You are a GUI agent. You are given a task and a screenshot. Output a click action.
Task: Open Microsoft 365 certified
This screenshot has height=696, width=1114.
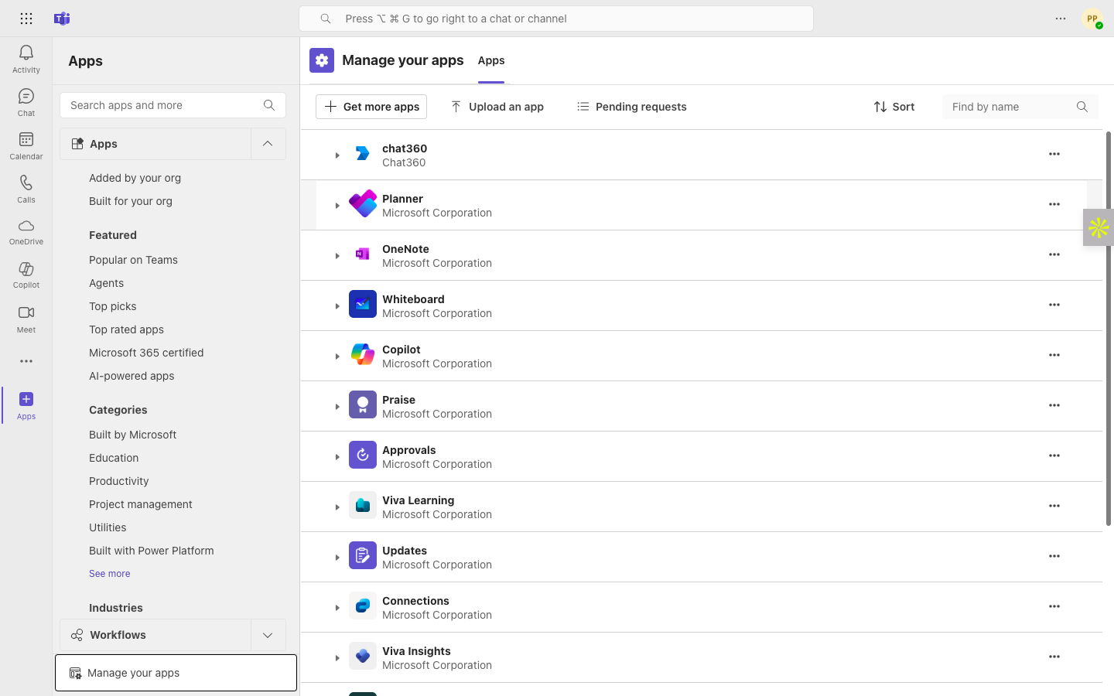(146, 353)
